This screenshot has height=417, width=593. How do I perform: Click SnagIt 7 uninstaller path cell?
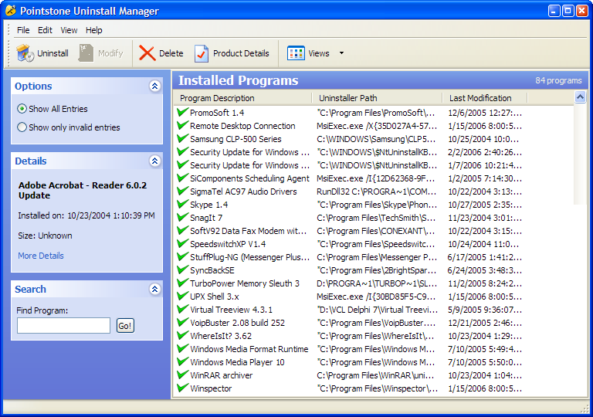[x=376, y=218]
